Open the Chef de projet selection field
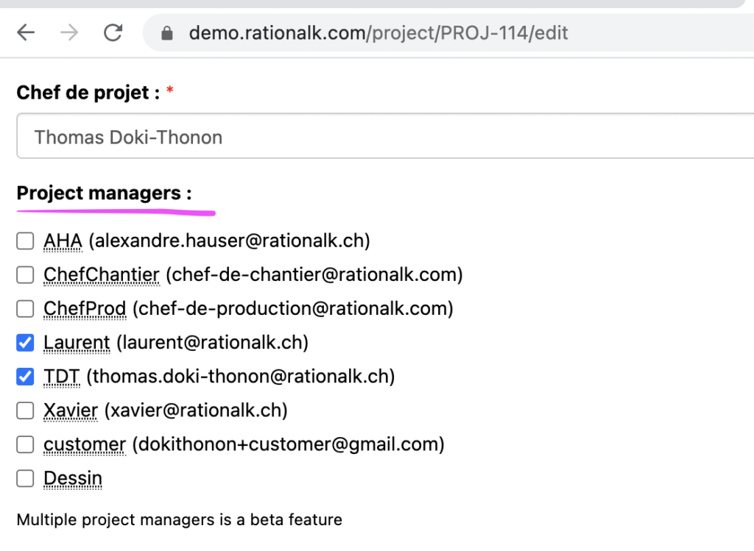754x551 pixels. pyautogui.click(x=383, y=137)
